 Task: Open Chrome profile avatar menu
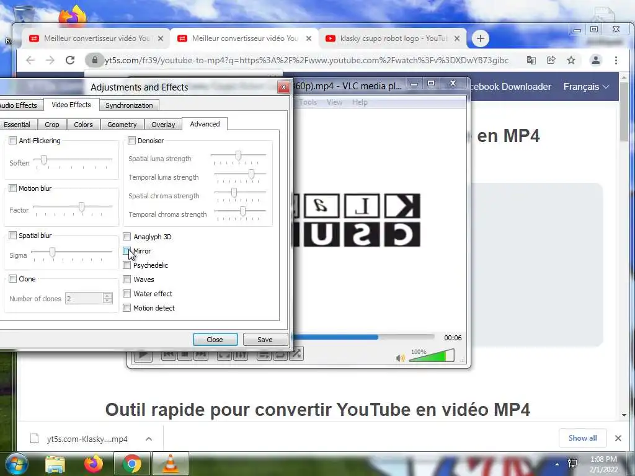click(x=596, y=60)
